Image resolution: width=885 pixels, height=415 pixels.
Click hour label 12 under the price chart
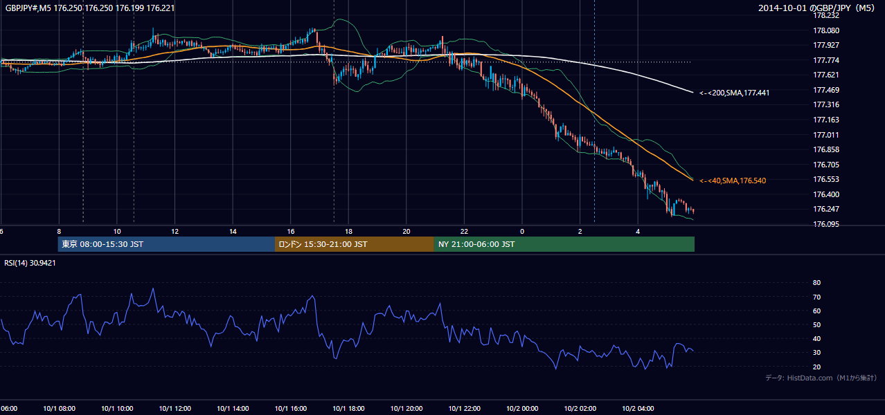coord(175,231)
